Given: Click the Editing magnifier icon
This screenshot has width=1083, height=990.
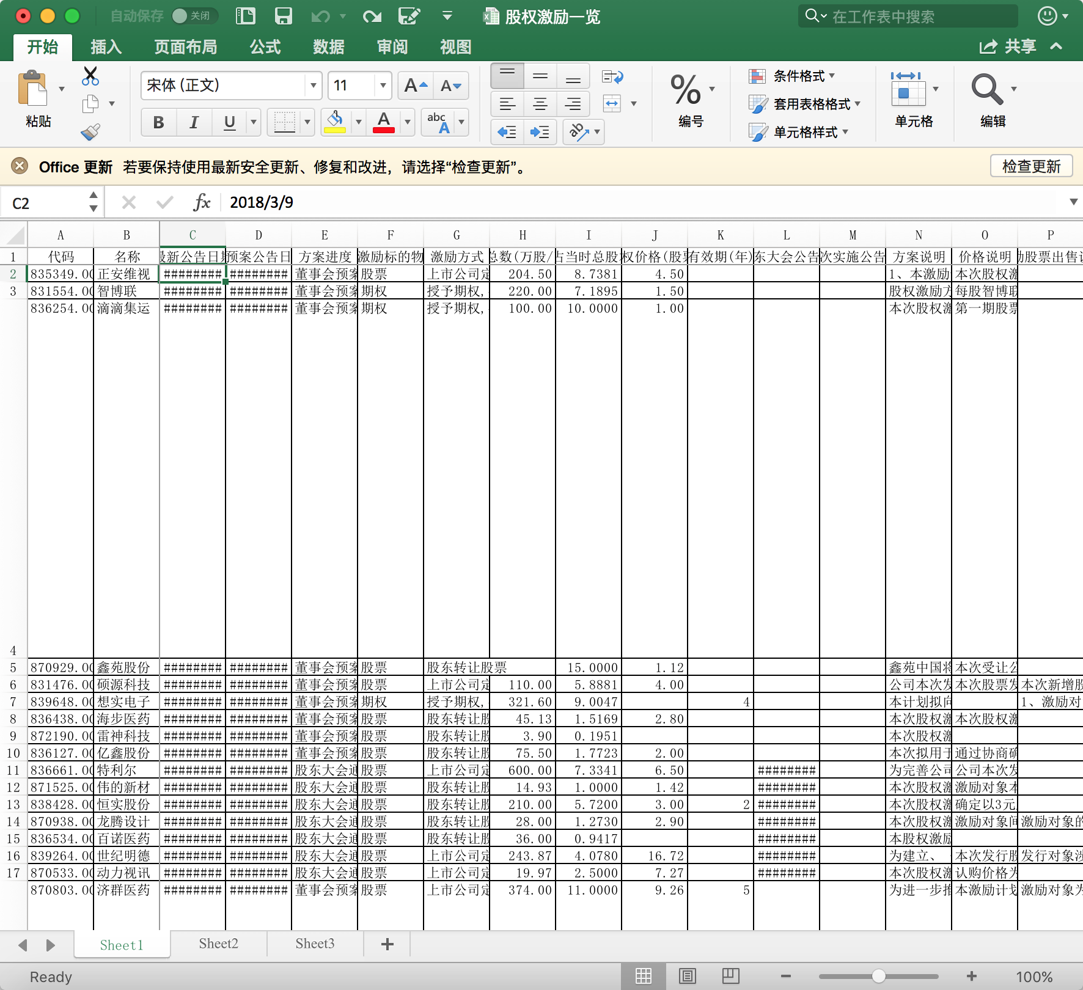Looking at the screenshot, I should click(x=987, y=90).
